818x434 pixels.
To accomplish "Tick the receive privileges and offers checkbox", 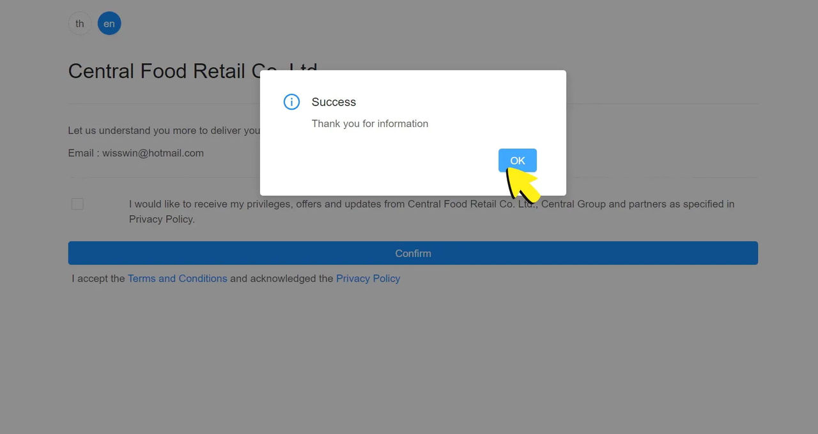I will coord(77,204).
